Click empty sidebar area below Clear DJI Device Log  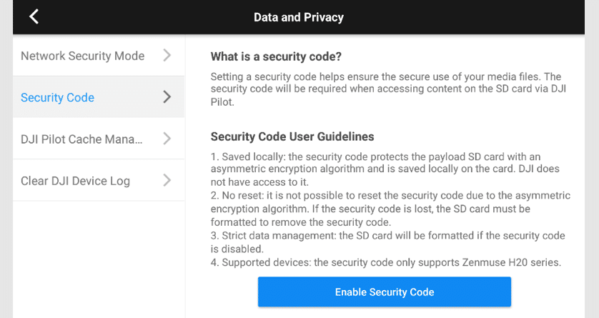click(99, 257)
